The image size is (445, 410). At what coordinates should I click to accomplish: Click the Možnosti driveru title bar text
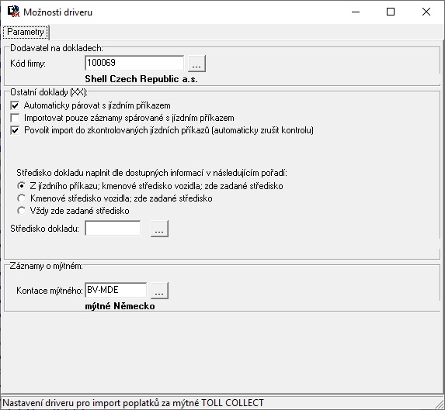coord(58,12)
